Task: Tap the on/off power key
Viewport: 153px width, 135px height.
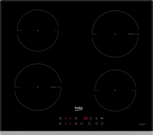Action: tap(102, 124)
